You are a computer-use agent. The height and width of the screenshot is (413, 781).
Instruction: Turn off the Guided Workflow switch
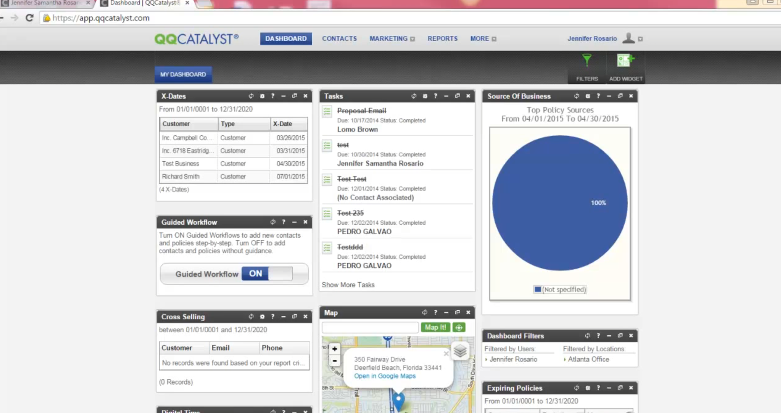267,274
